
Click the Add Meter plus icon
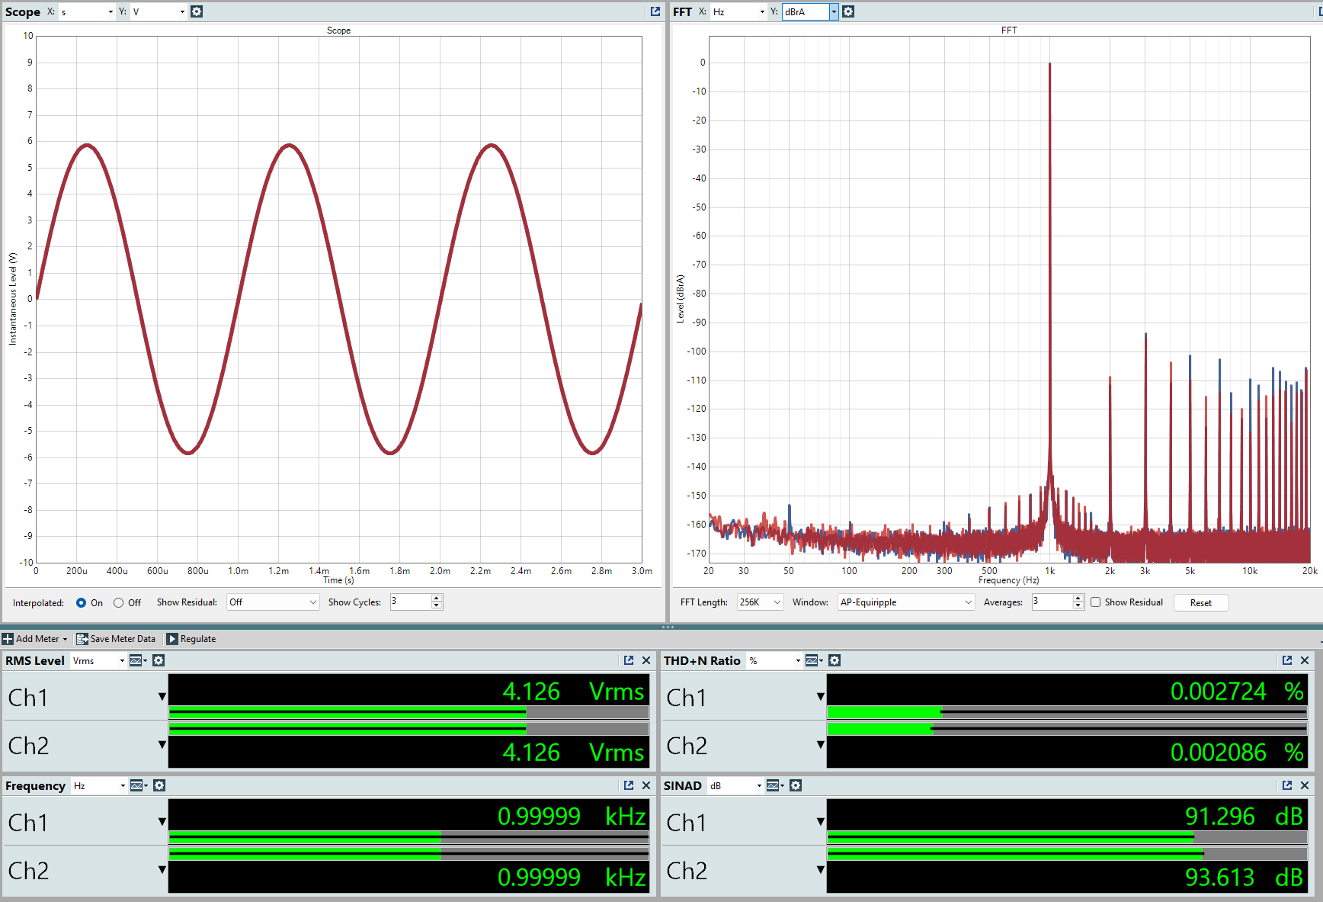(x=8, y=639)
